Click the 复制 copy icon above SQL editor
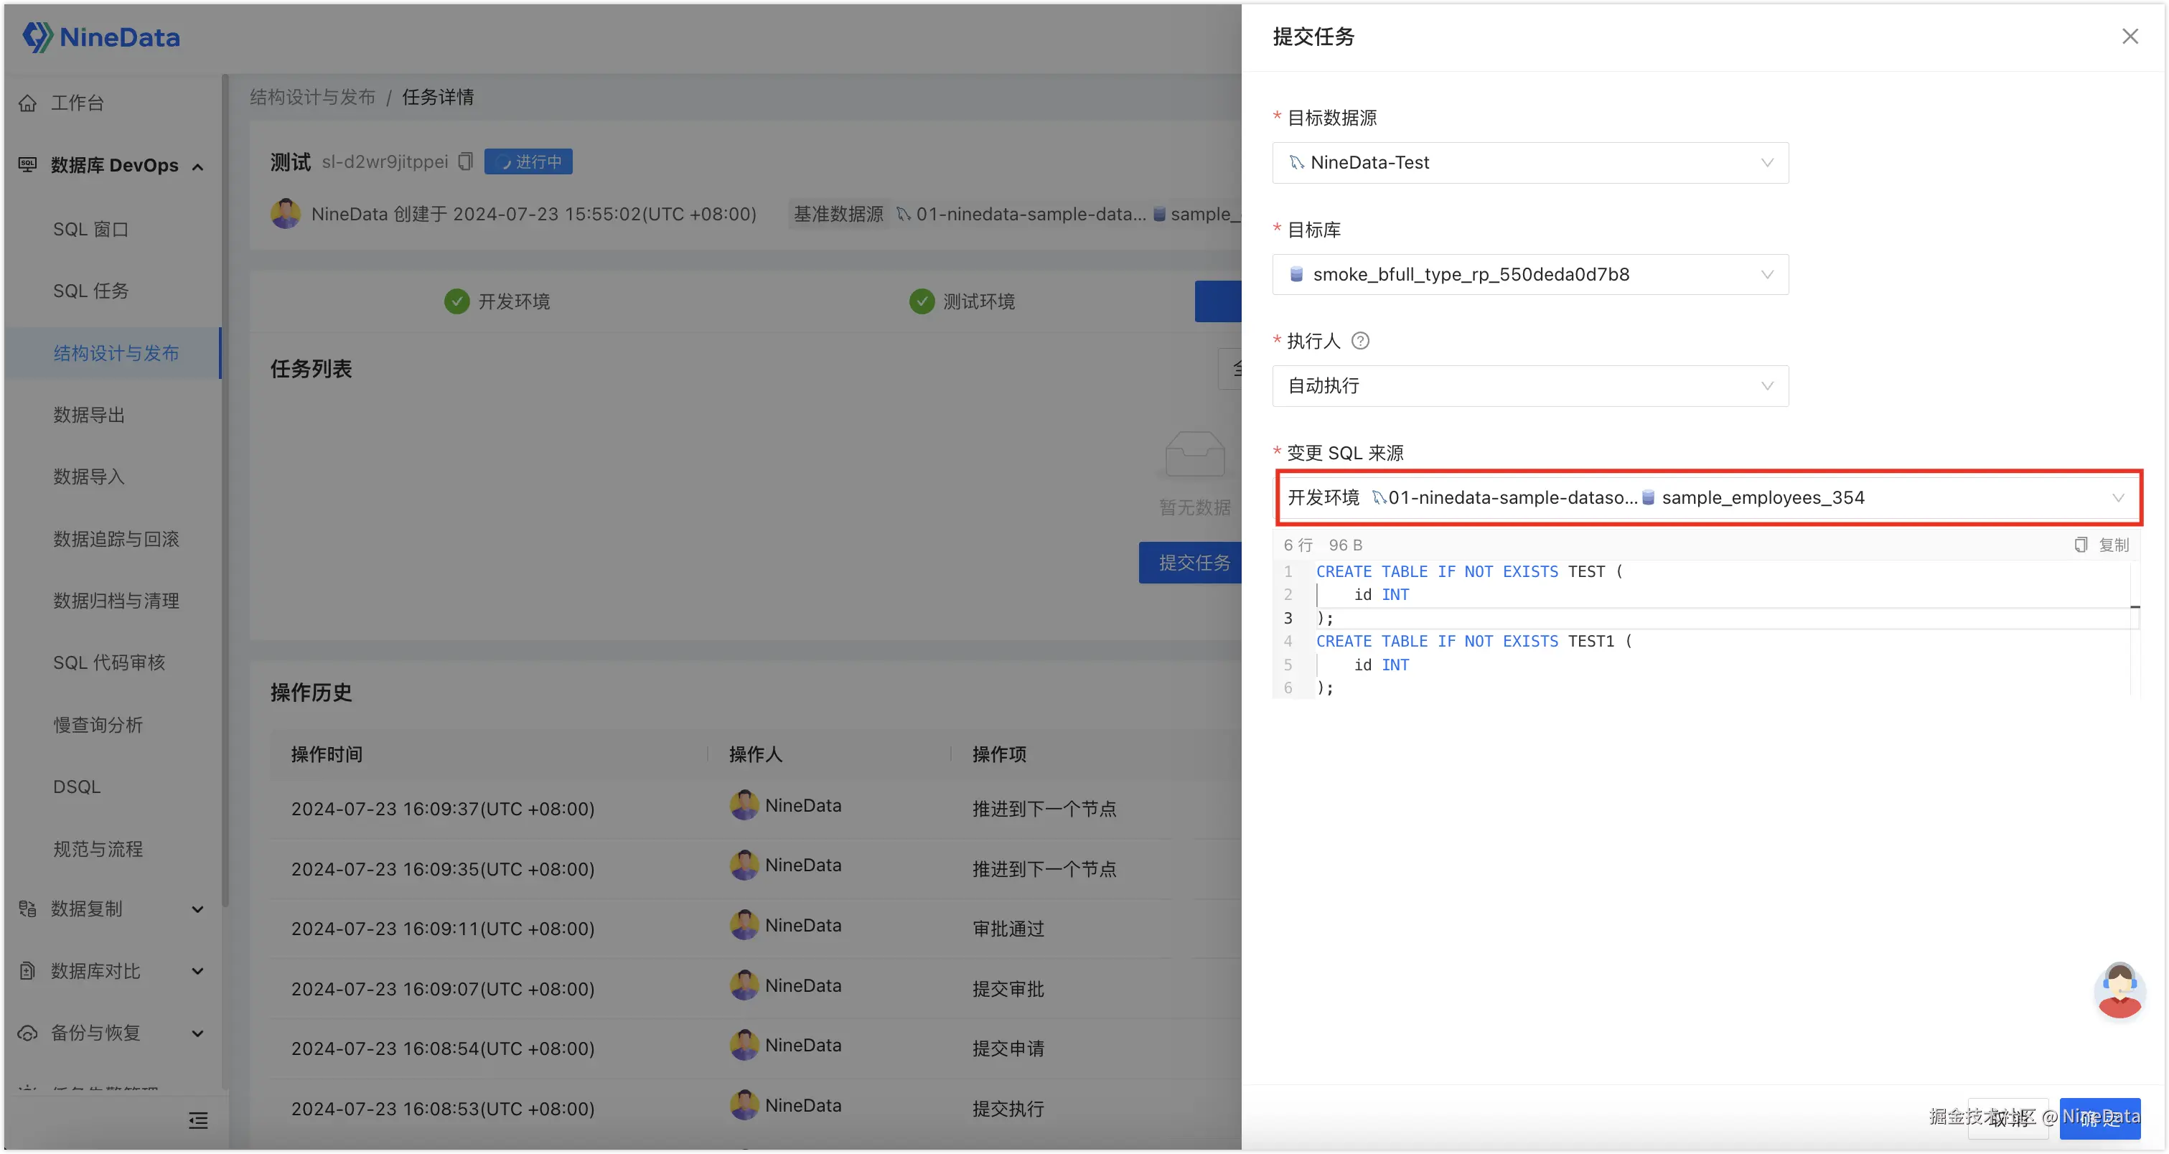2169x1154 pixels. [x=2081, y=545]
